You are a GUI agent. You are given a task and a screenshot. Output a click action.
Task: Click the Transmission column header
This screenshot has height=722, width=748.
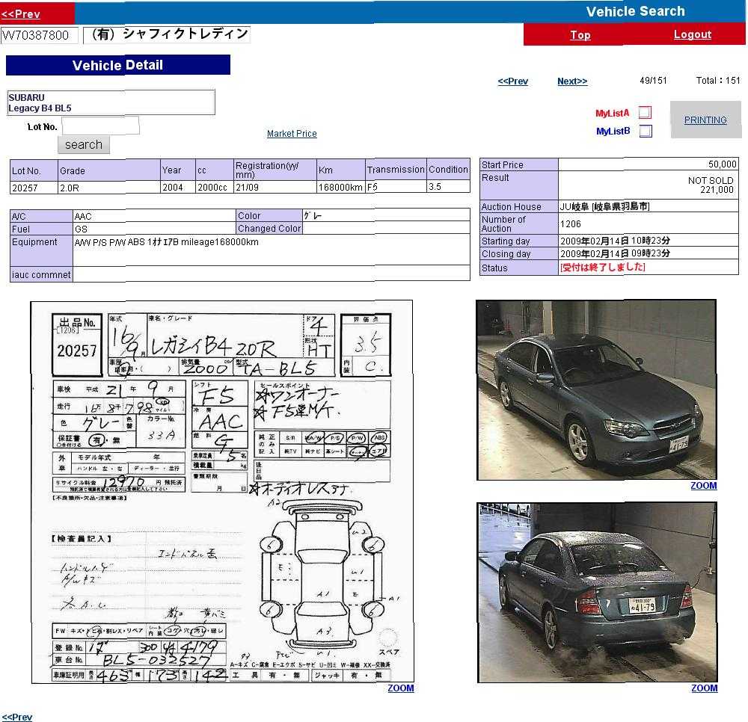[x=396, y=170]
